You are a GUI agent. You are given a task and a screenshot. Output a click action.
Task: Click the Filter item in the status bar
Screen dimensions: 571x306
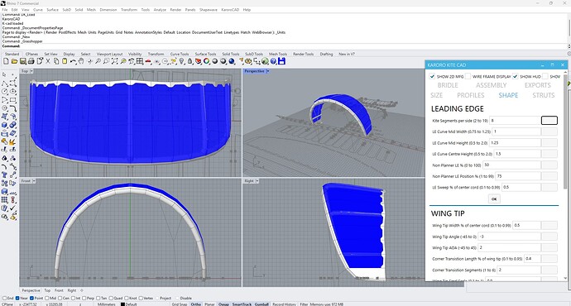tap(304, 304)
